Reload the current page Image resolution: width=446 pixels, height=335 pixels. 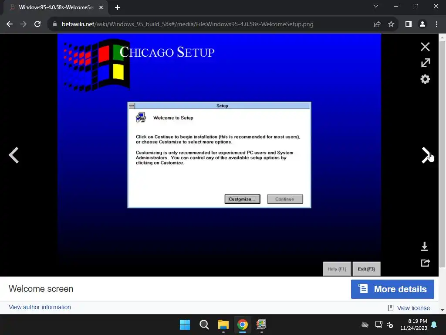coord(37,24)
